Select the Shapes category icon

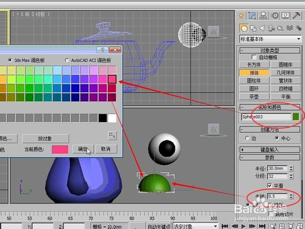tap(253, 28)
